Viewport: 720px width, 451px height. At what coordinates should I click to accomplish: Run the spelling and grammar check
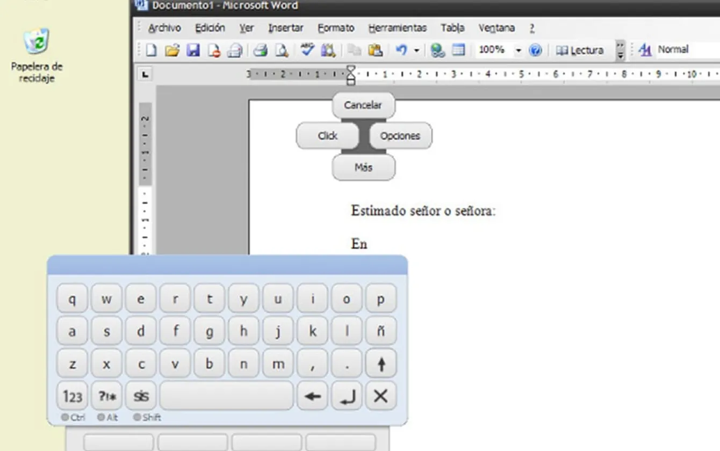coord(307,50)
